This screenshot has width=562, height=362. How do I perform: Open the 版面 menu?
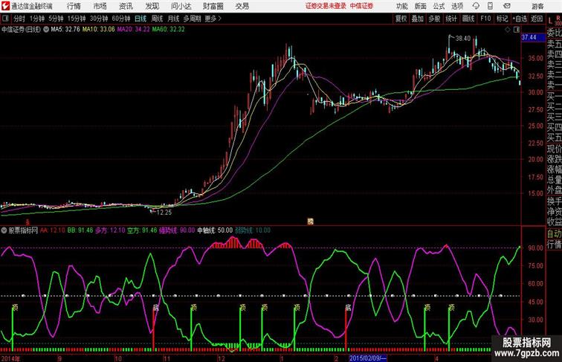click(421, 6)
